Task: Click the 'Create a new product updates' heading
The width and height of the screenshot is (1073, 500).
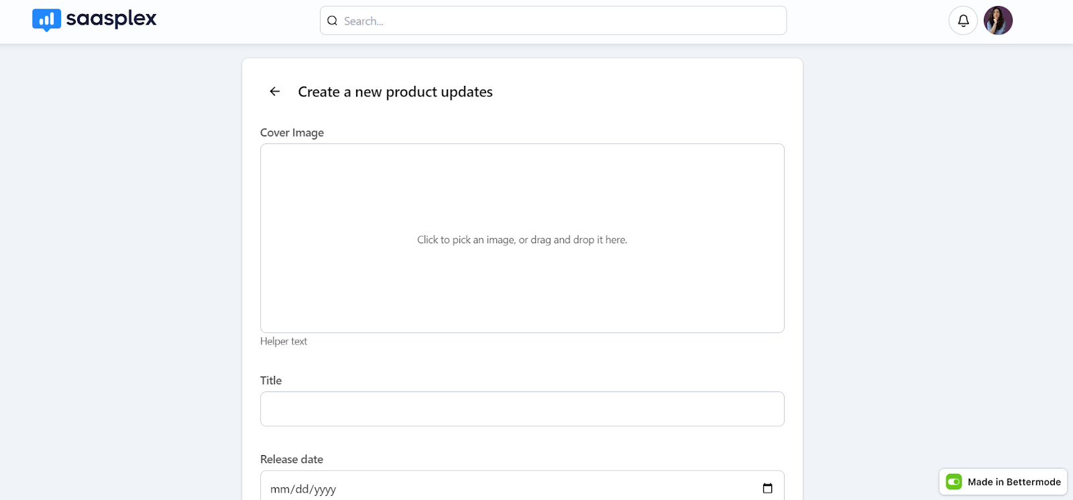Action: pos(395,92)
